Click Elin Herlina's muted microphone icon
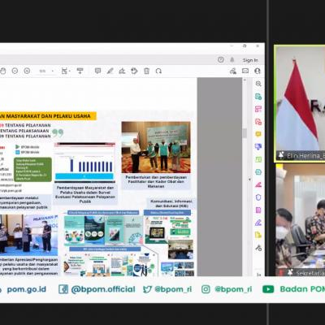 281,156
